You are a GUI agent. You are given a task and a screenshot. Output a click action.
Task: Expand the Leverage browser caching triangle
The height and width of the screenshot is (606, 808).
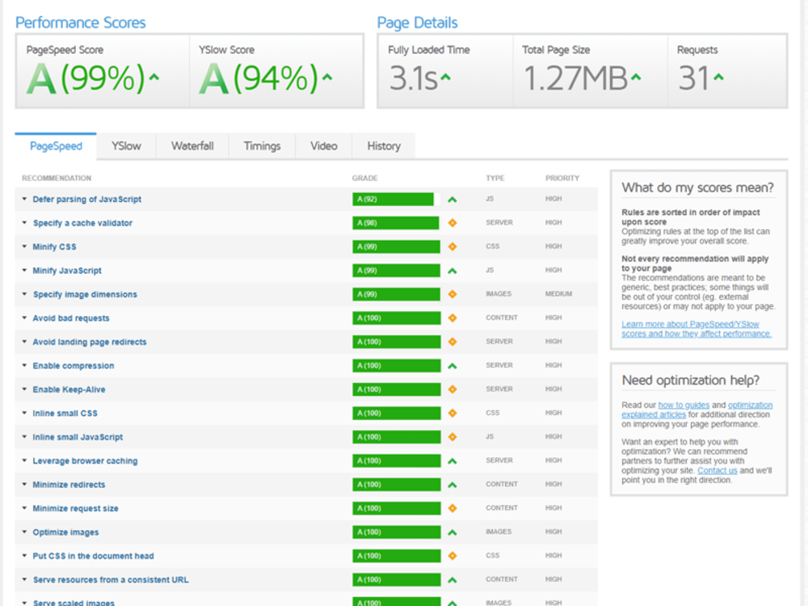tap(24, 461)
